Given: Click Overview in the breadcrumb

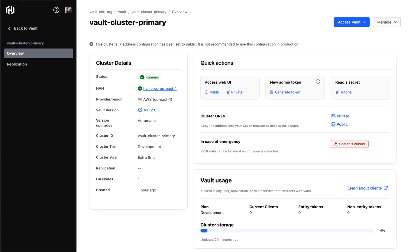Looking at the screenshot, I should tap(180, 12).
